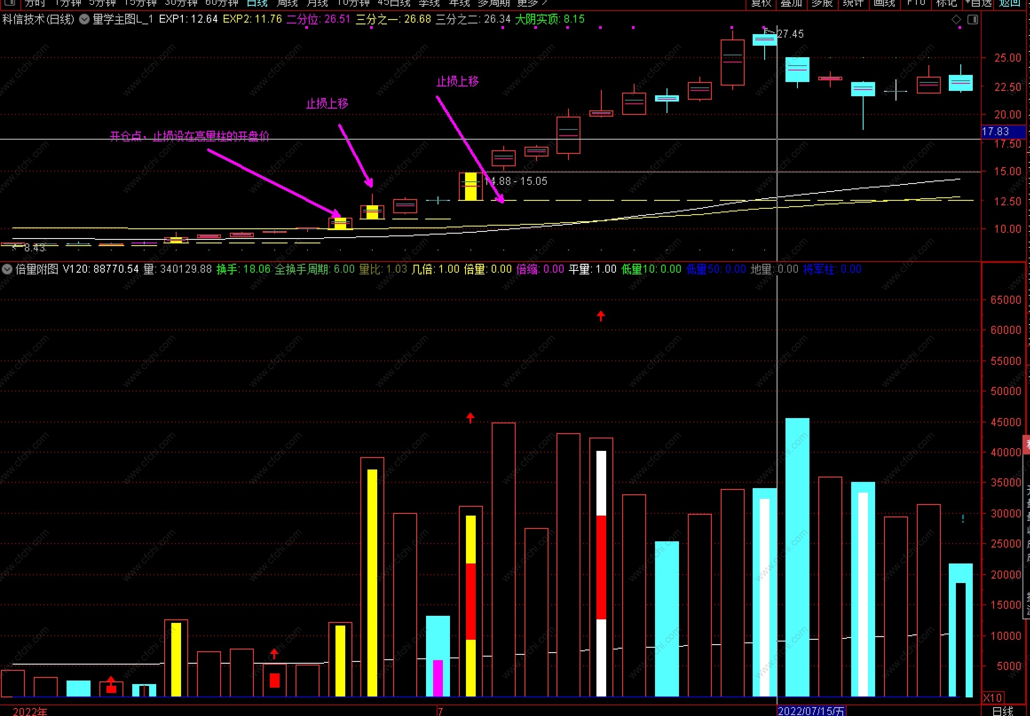The image size is (1030, 716).
Task: Click the 止损上移 arrow pointing to 12.50 line
Action: (x=470, y=149)
